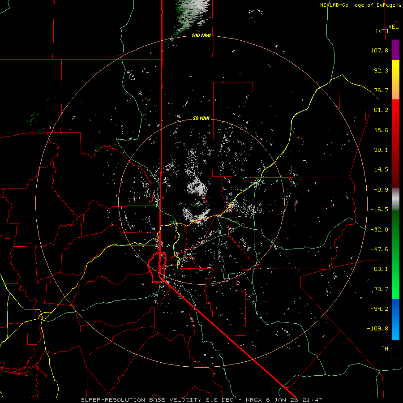Click the -78.7 legend value
The height and width of the screenshot is (403, 403).
click(379, 289)
